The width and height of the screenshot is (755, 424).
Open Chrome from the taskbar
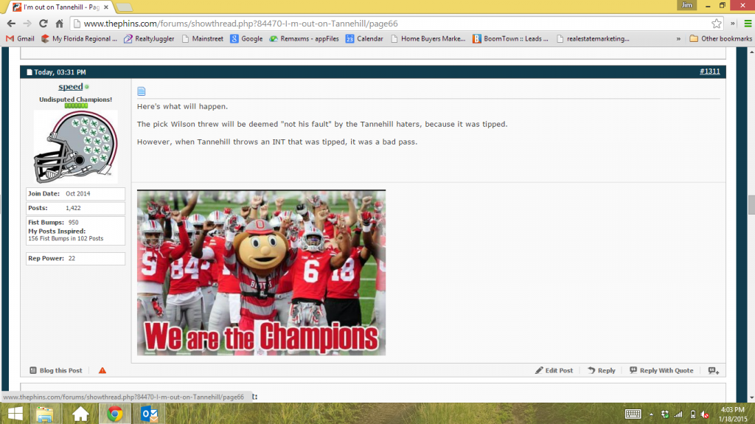coord(114,414)
